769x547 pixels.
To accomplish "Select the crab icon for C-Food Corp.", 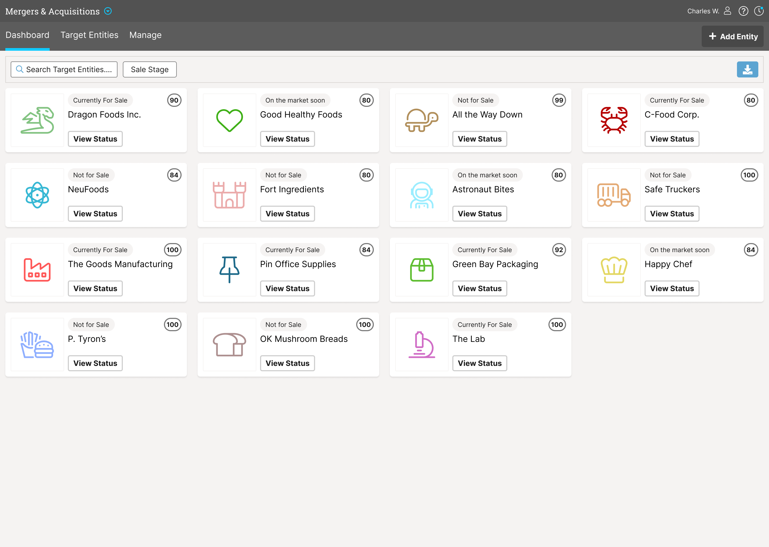I will tap(613, 120).
